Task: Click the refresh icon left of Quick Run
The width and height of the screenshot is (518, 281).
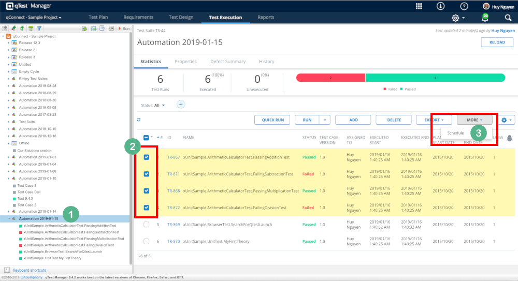Action: pos(139,120)
